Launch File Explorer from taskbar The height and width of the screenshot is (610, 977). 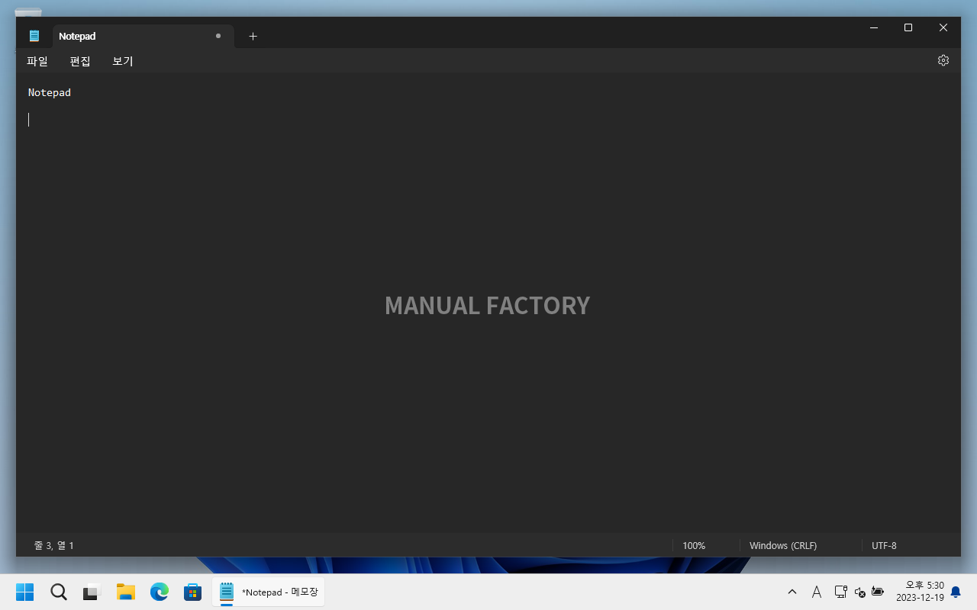pyautogui.click(x=126, y=592)
